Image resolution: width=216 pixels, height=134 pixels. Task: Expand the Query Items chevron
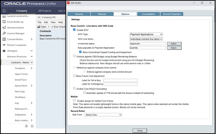coord(31,86)
